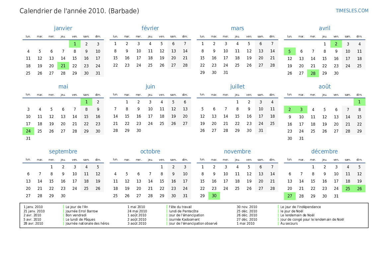388x274 pixels.
Task: Click highlighted May 24 holiday
Action: coord(28,131)
